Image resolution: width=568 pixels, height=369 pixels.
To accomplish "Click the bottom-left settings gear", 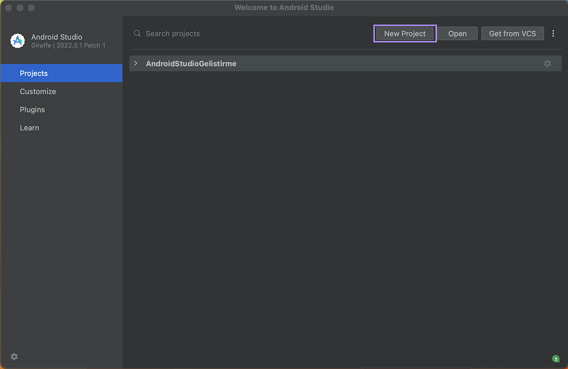I will pos(14,357).
